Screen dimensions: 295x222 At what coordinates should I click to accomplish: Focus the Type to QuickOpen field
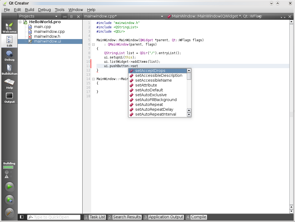pyautogui.click(x=54, y=217)
